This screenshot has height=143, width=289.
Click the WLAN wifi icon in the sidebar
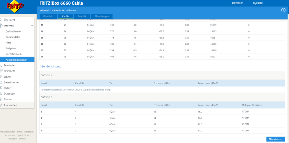pyautogui.click(x=1, y=77)
